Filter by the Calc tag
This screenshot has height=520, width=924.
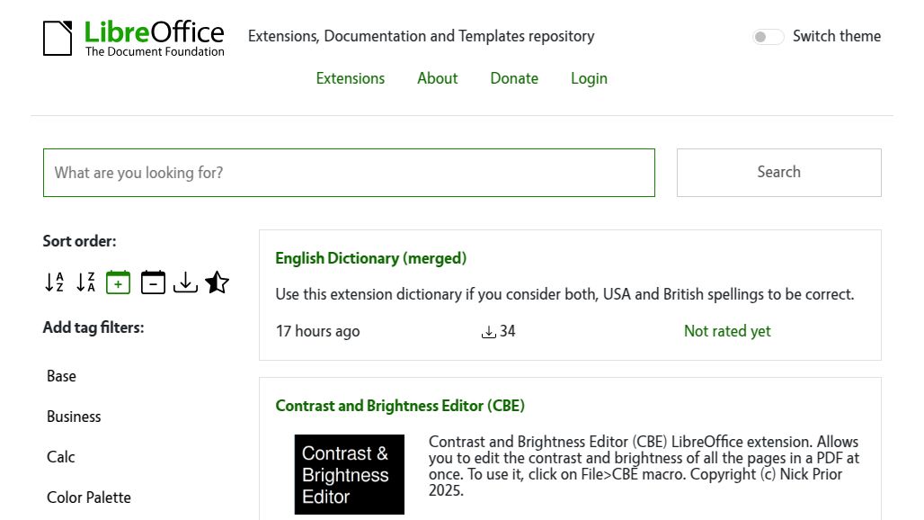point(61,457)
